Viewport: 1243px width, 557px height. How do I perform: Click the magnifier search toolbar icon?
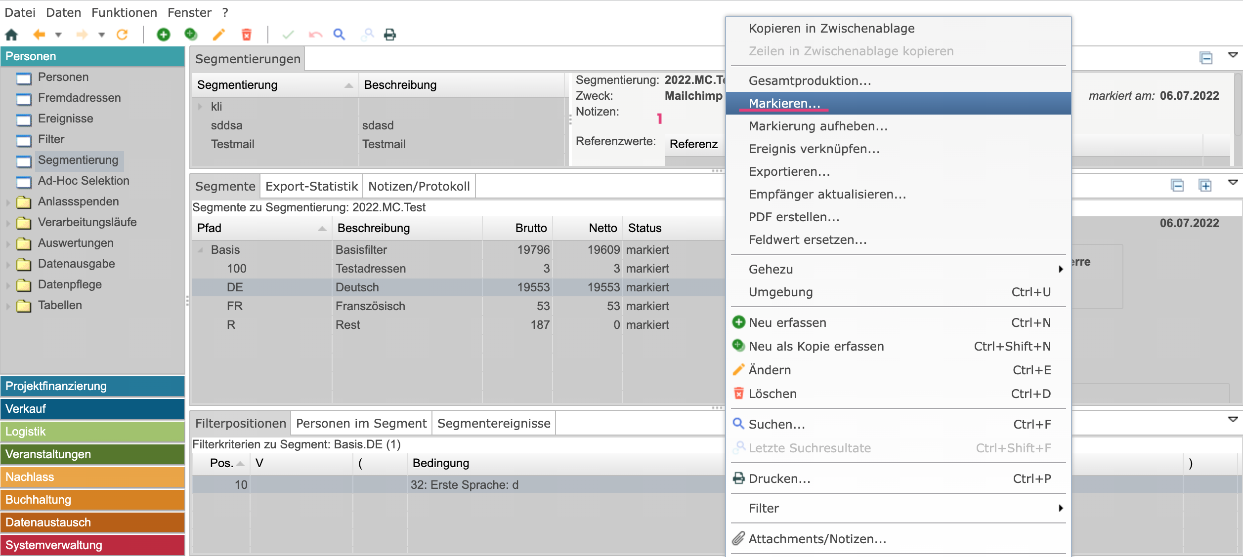tap(339, 35)
